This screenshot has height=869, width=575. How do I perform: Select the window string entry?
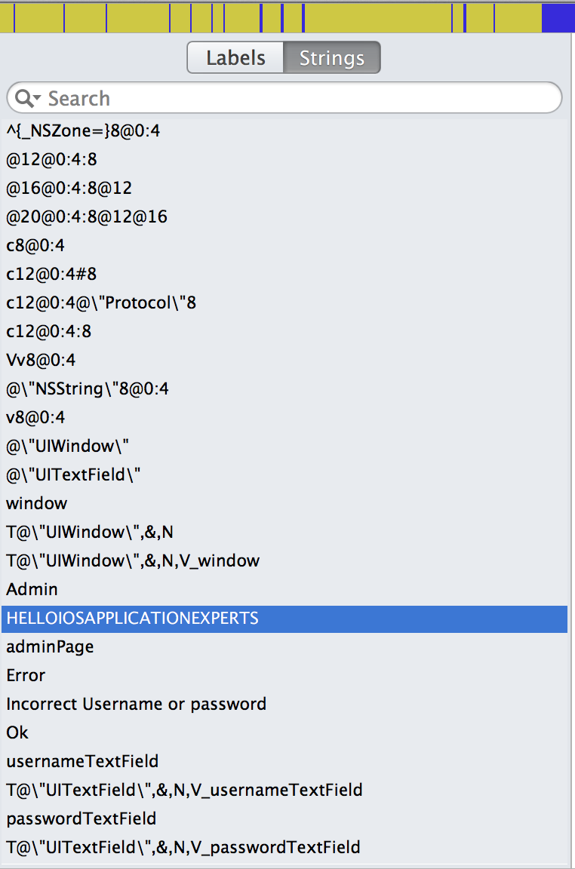284,503
